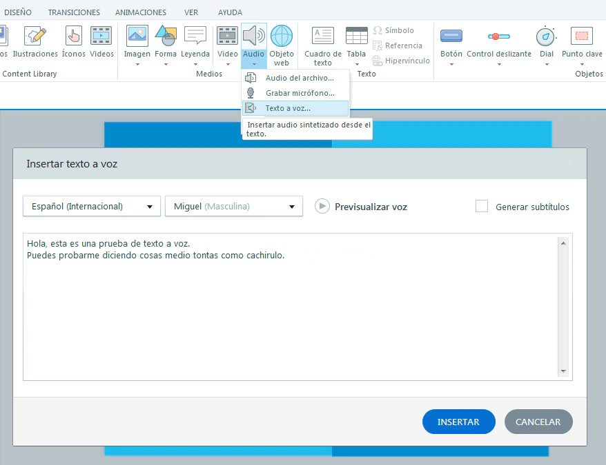Expand the Forma dropdown arrow
The width and height of the screenshot is (606, 465).
tap(166, 65)
